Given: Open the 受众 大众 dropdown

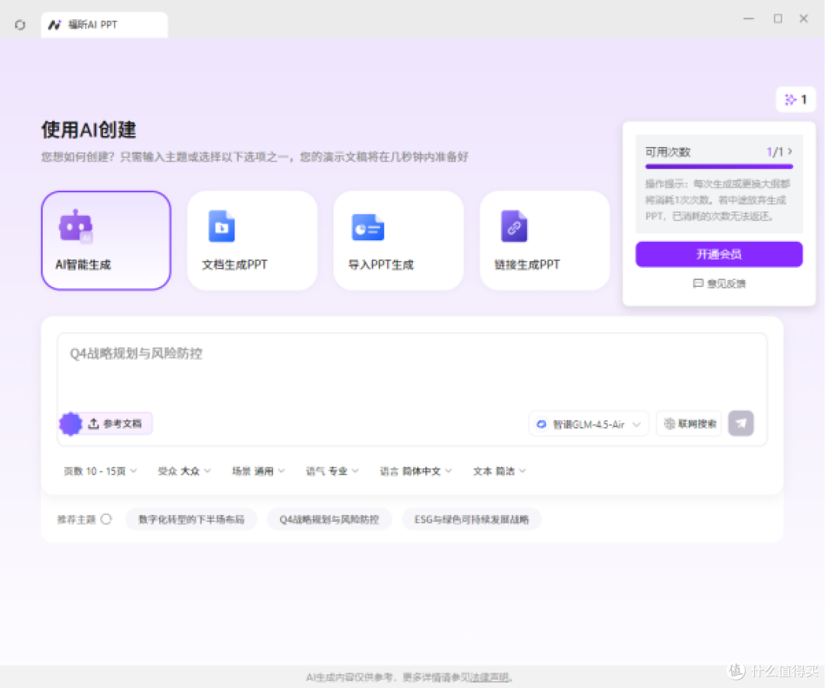Looking at the screenshot, I should (184, 471).
